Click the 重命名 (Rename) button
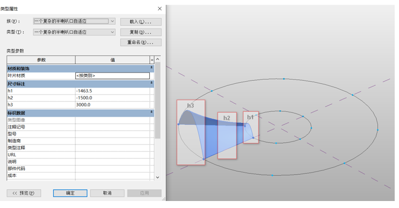This screenshot has height=208, width=399. (141, 42)
